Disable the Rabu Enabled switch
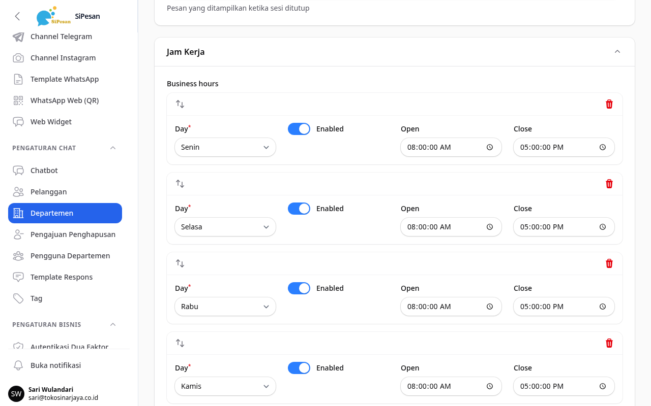This screenshot has width=651, height=406. 299,288
